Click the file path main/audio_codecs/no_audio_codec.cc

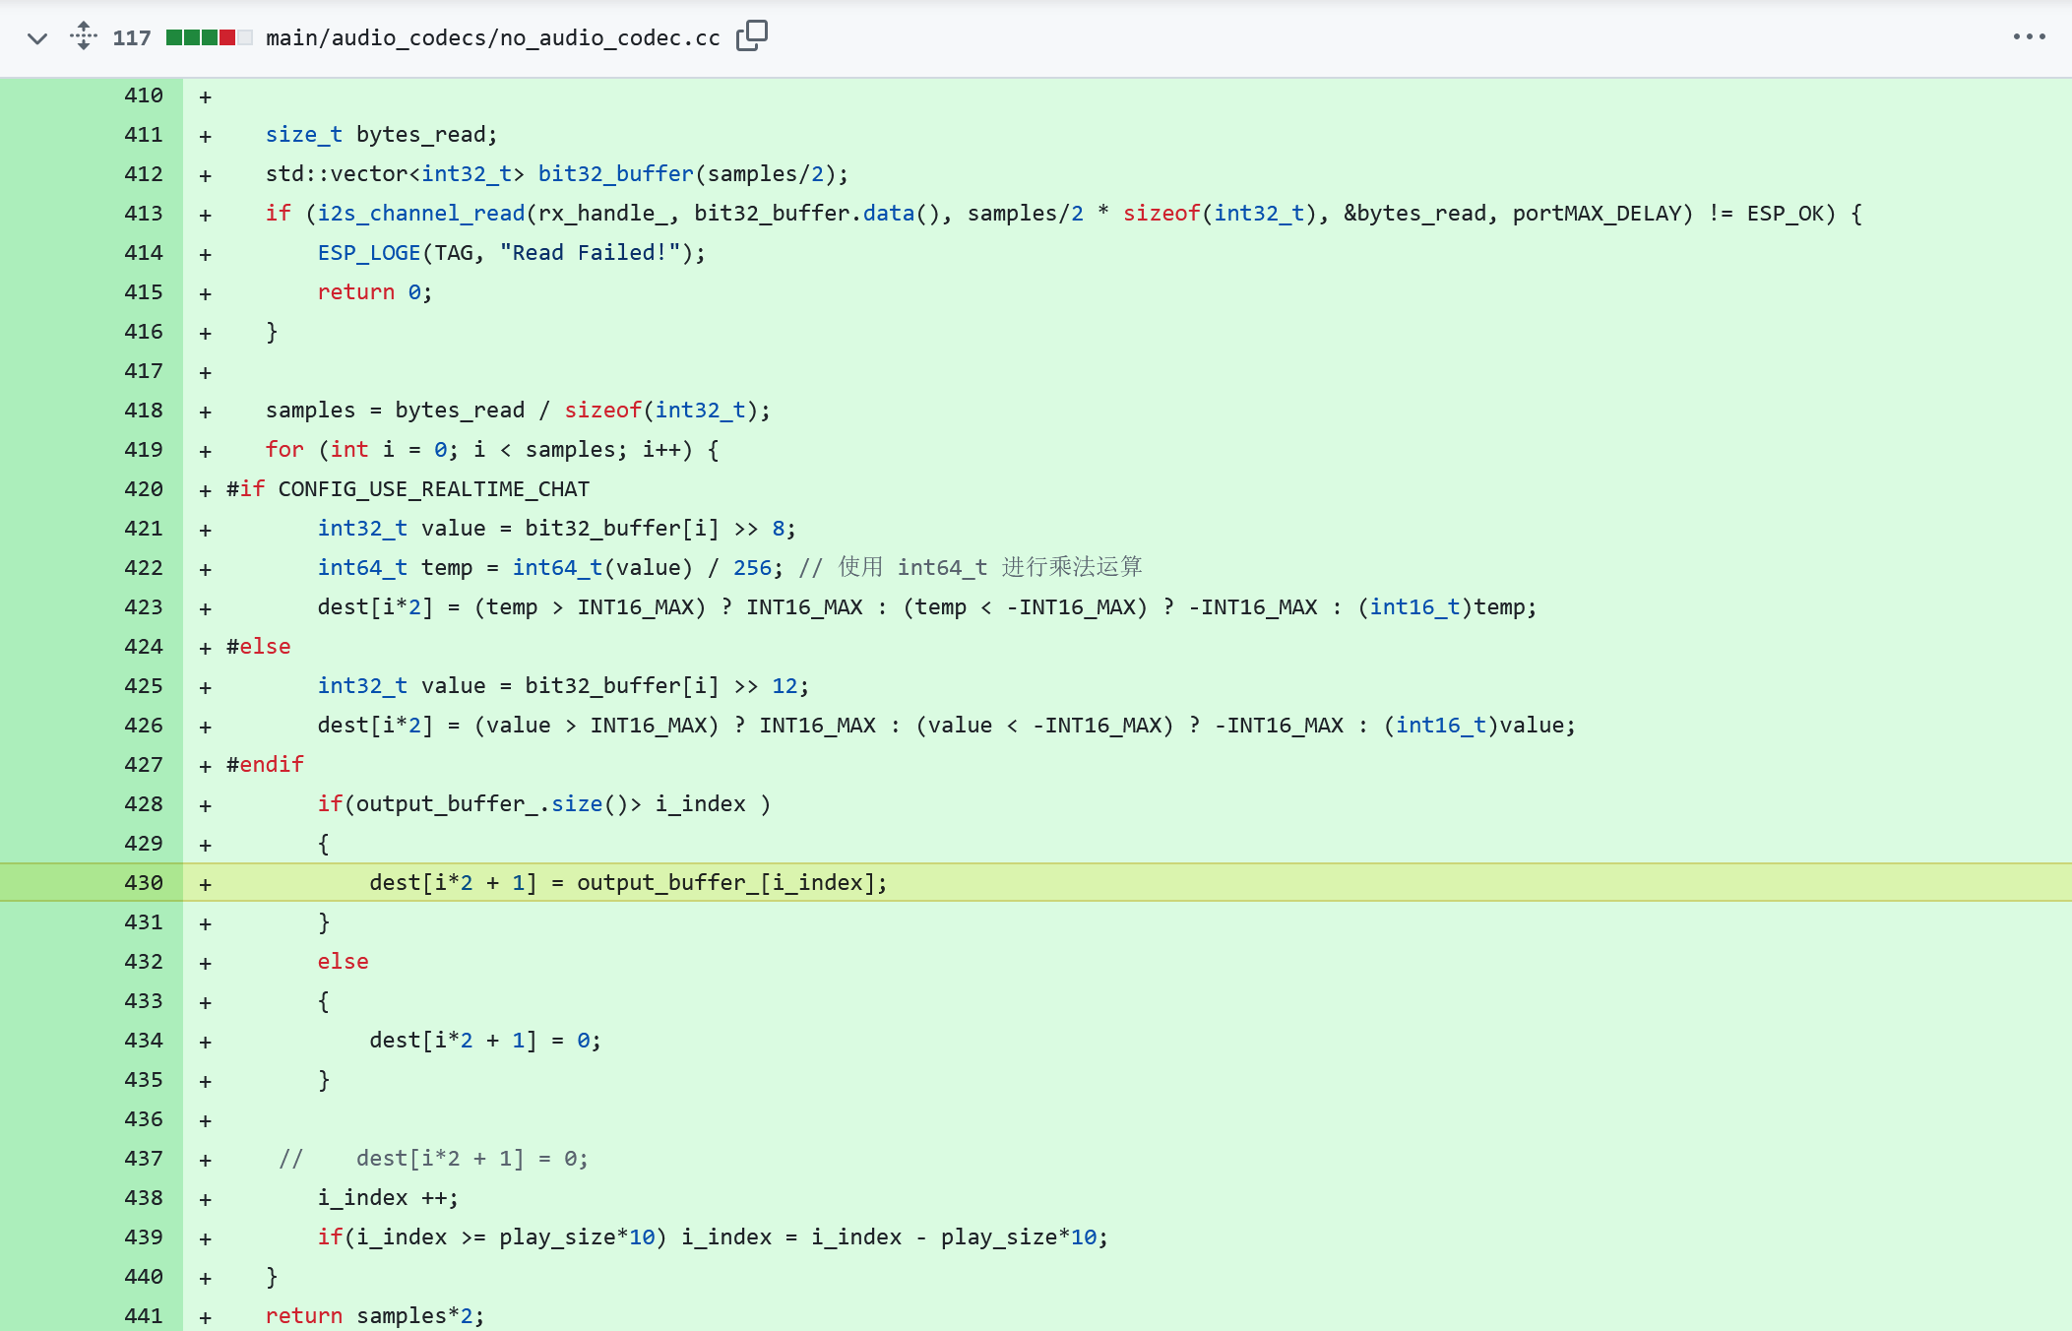coord(492,38)
